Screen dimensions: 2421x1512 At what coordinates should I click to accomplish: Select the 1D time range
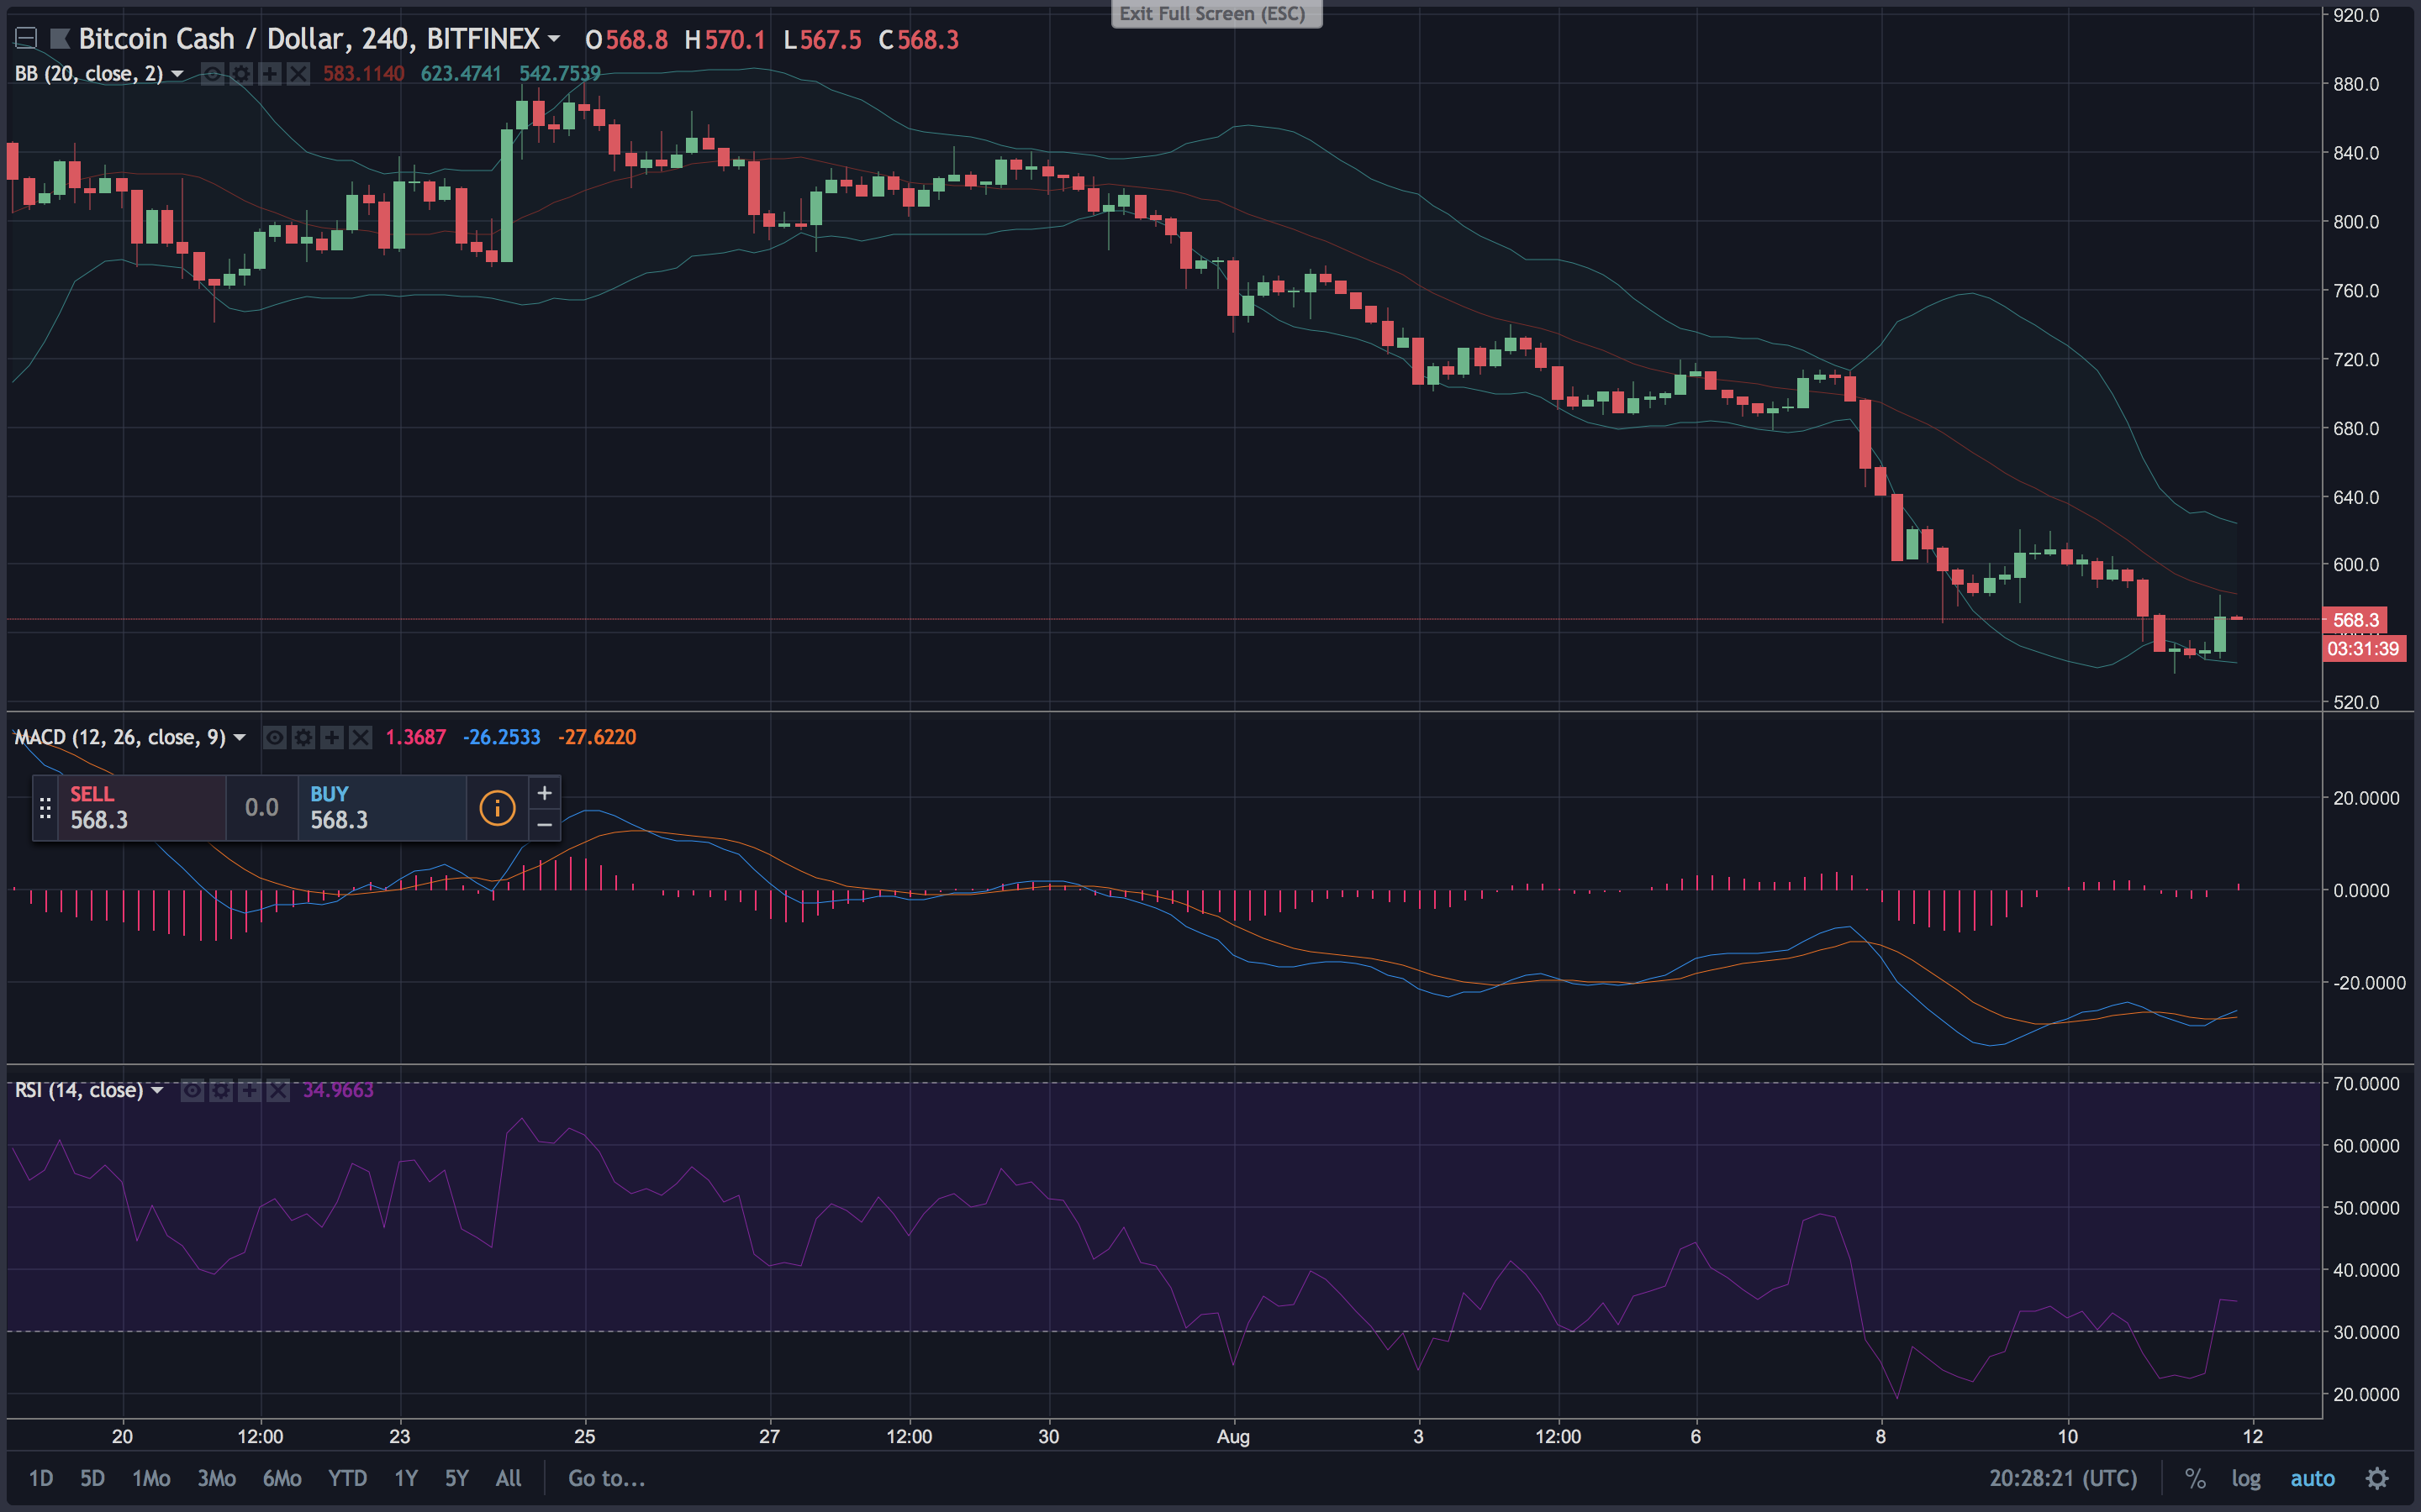point(41,1478)
